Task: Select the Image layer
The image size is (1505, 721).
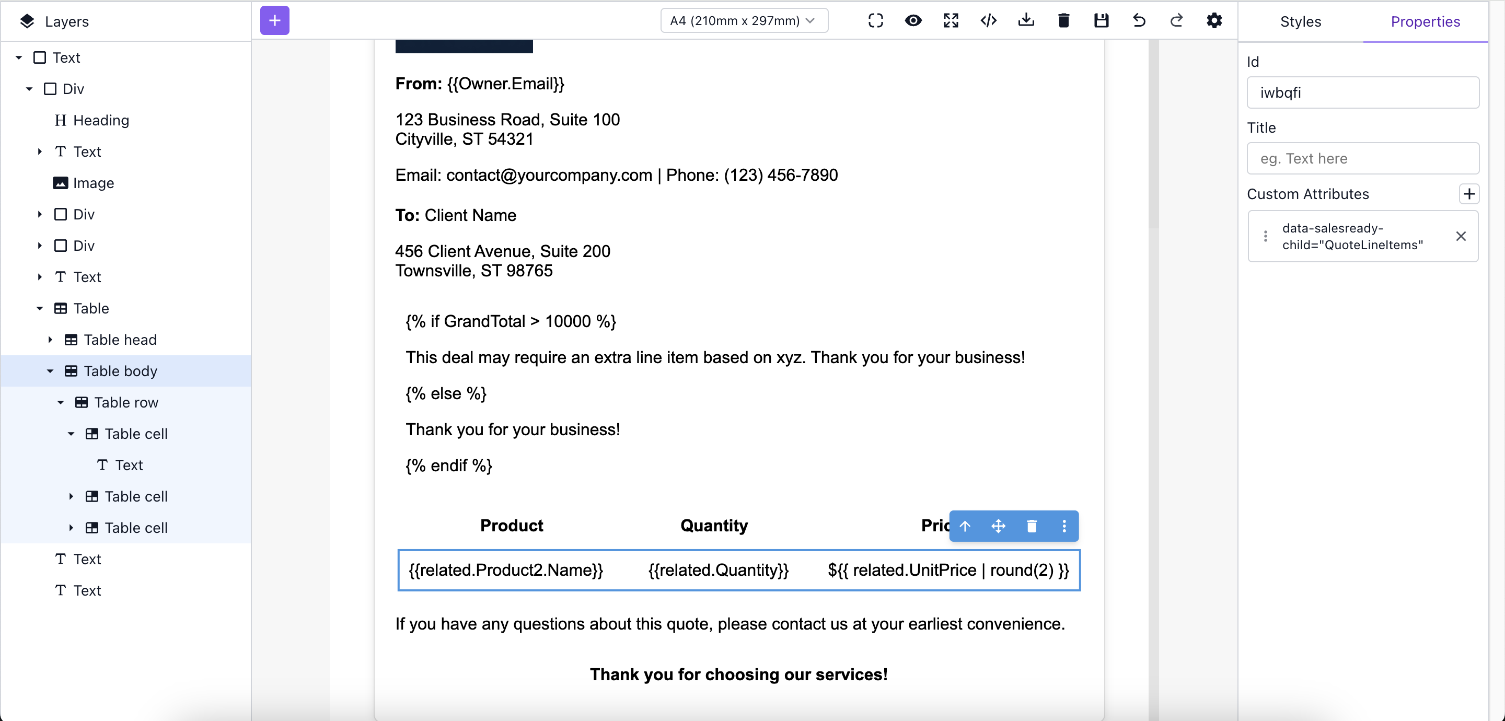Action: pos(93,183)
